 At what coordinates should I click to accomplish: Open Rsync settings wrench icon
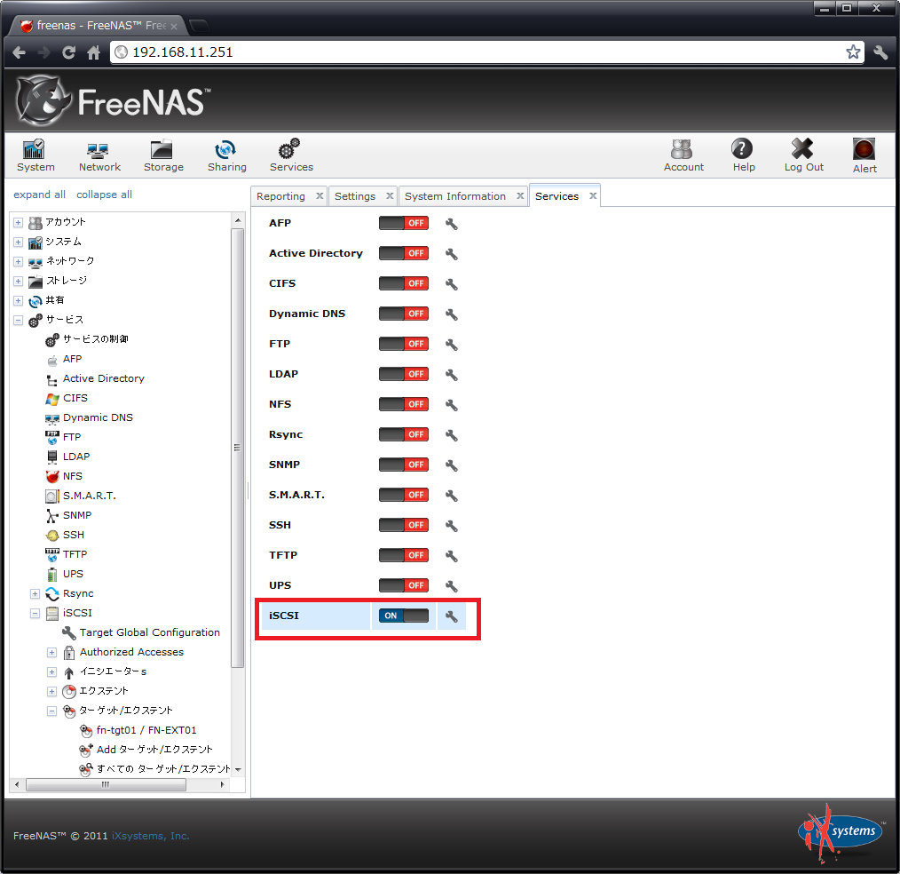(452, 435)
